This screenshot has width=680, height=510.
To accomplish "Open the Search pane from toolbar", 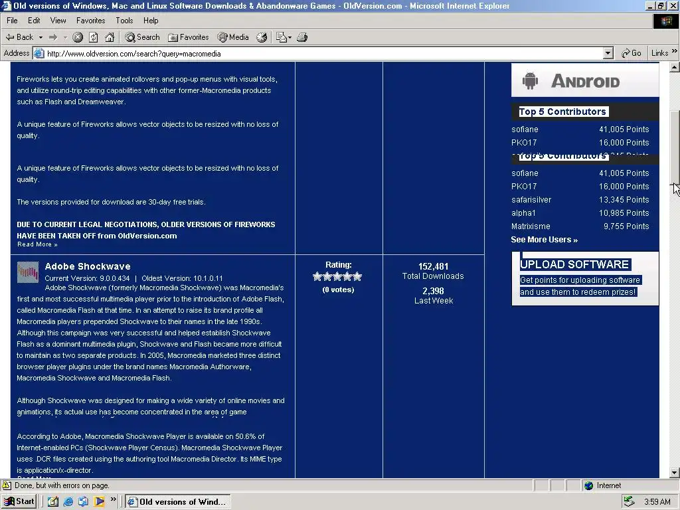I will pos(142,37).
